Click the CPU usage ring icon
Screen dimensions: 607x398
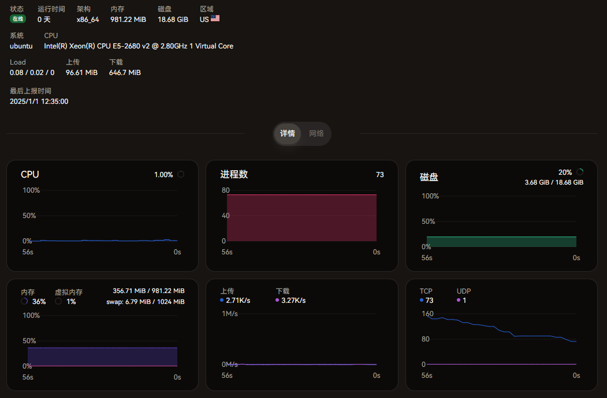point(181,174)
